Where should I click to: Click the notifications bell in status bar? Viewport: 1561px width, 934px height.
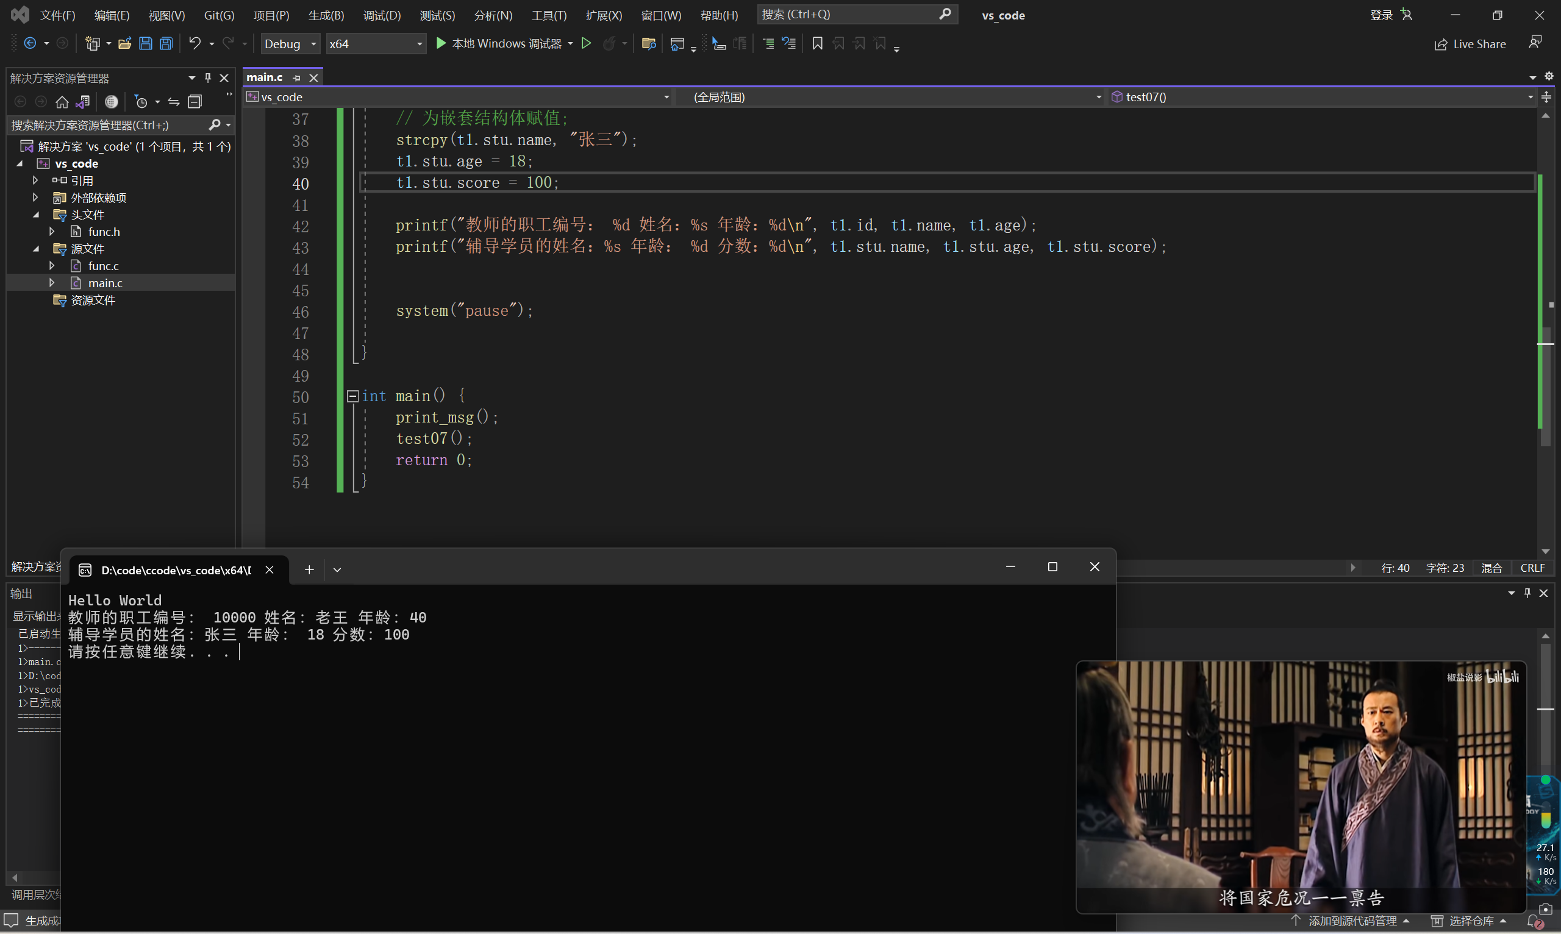pyautogui.click(x=1535, y=922)
